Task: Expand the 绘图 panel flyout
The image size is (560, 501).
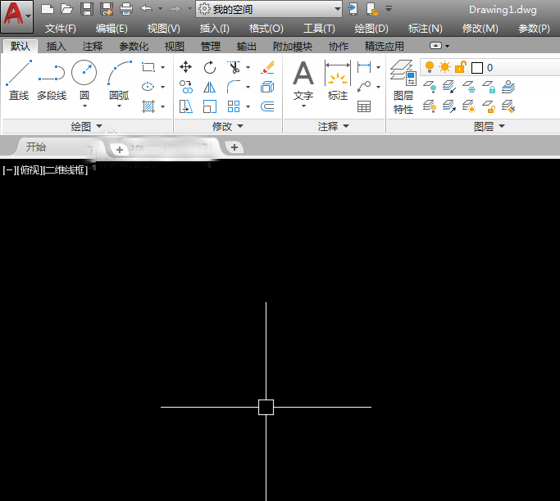Action: click(87, 126)
